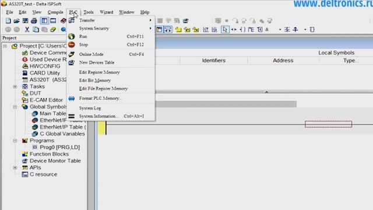Click the ladder selection arrow tool
The image size is (373, 210).
click(225, 30)
